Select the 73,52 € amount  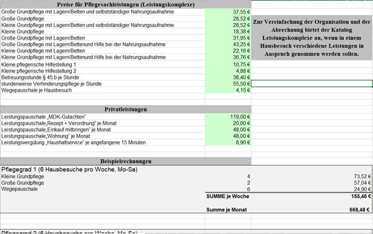(x=362, y=176)
